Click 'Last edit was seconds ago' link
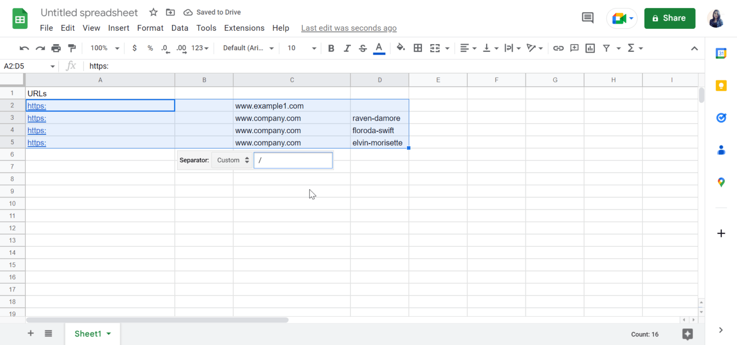This screenshot has width=737, height=345. [349, 28]
